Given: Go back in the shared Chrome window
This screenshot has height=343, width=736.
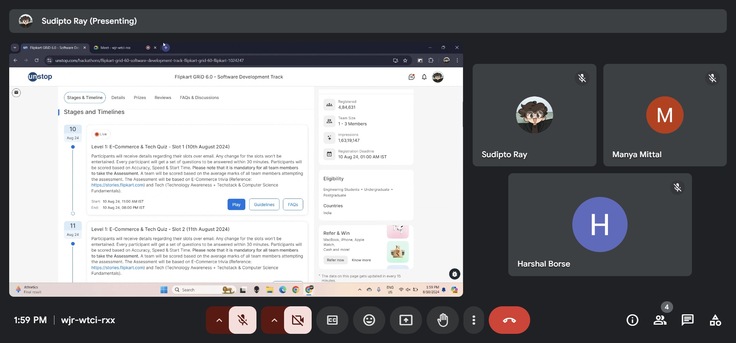Looking at the screenshot, I should 15,60.
